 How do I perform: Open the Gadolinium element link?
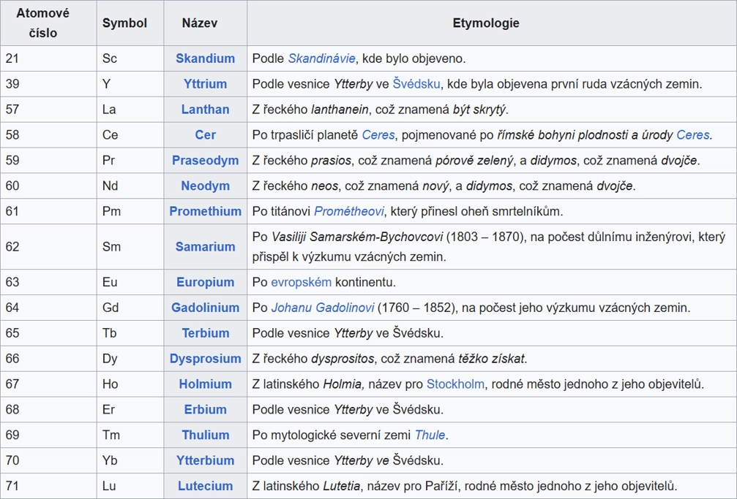pyautogui.click(x=205, y=307)
